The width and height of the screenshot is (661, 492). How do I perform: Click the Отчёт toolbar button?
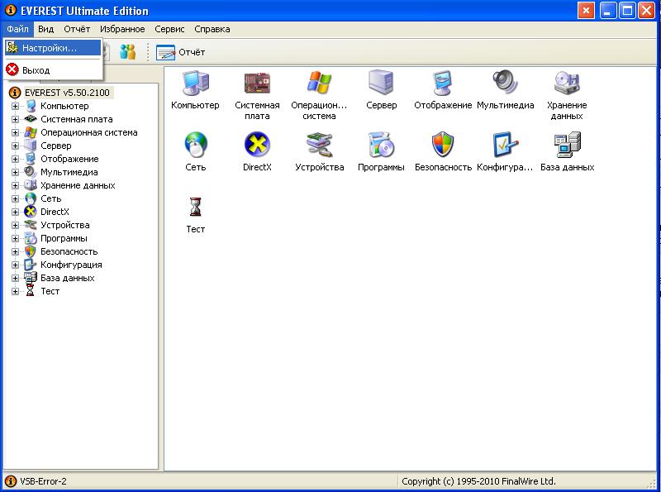coord(182,52)
